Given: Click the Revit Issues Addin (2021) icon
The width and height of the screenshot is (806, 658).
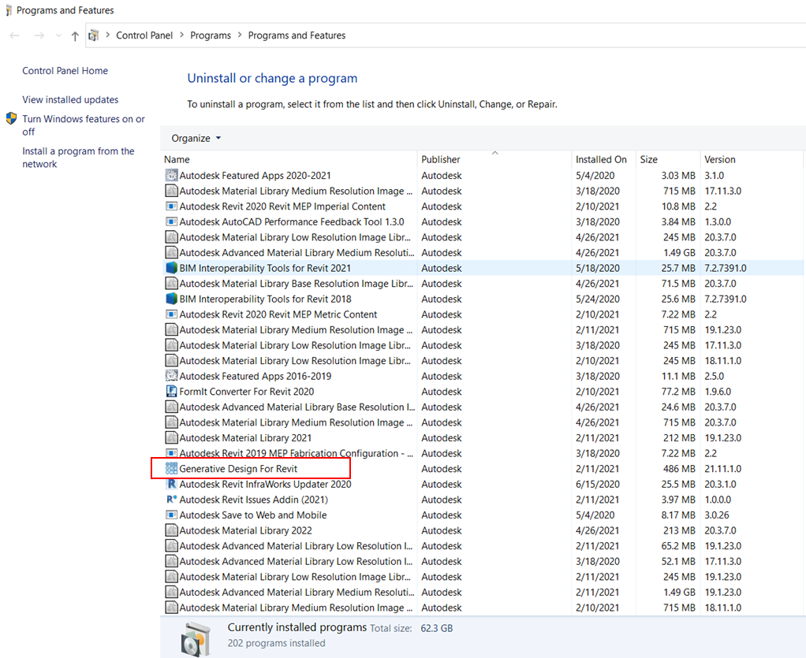Looking at the screenshot, I should click(x=171, y=500).
